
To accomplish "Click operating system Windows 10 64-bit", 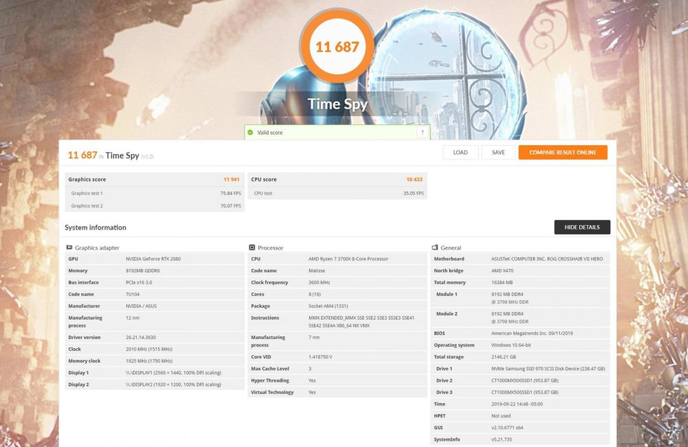I will (511, 345).
